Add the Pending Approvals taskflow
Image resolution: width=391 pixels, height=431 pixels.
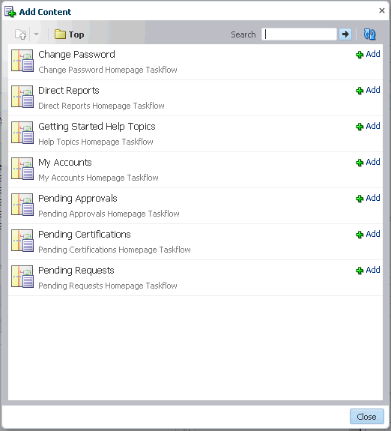[x=368, y=198]
